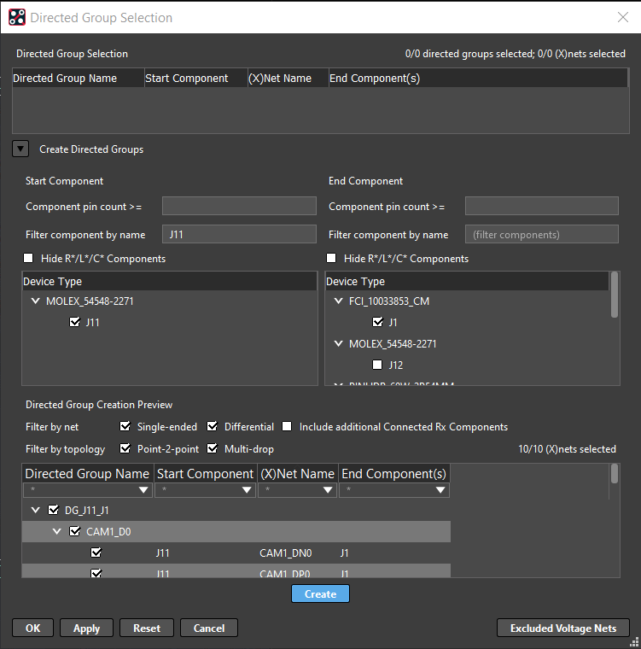Collapse the FCI_10033853_CM device type
The height and width of the screenshot is (649, 641).
point(338,301)
